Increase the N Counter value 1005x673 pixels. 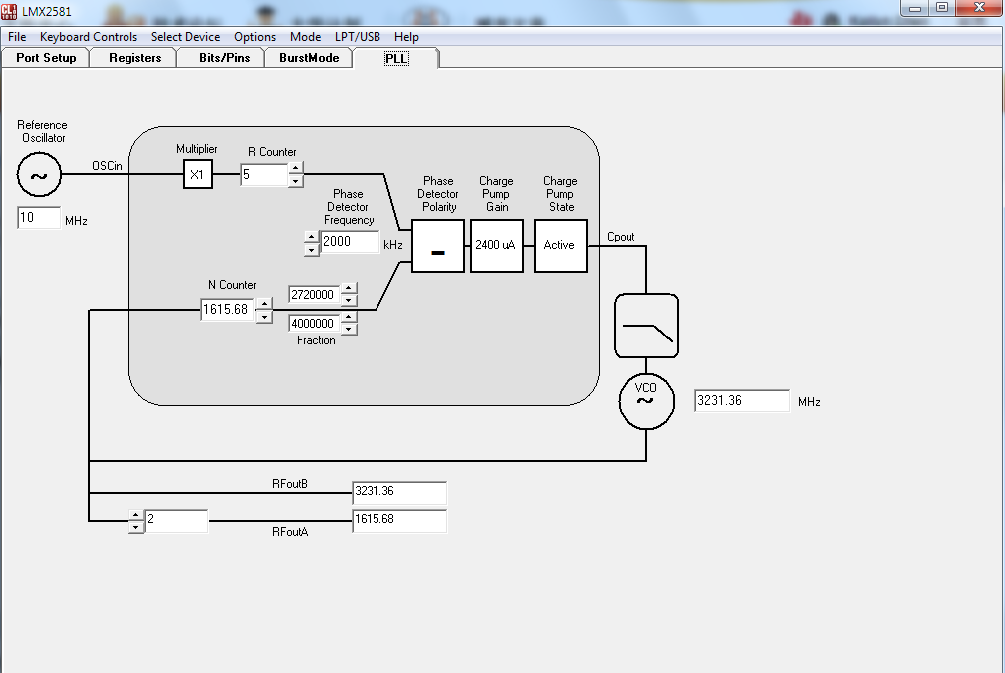coord(264,303)
